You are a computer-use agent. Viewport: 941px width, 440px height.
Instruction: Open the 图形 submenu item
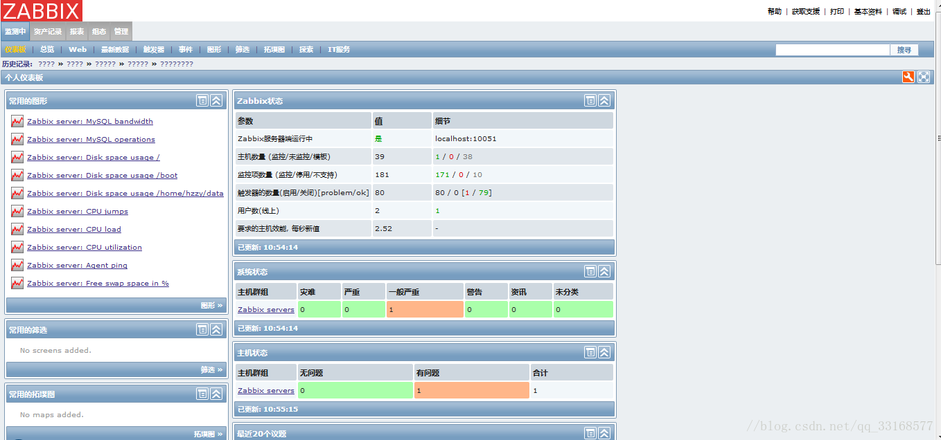tap(214, 49)
